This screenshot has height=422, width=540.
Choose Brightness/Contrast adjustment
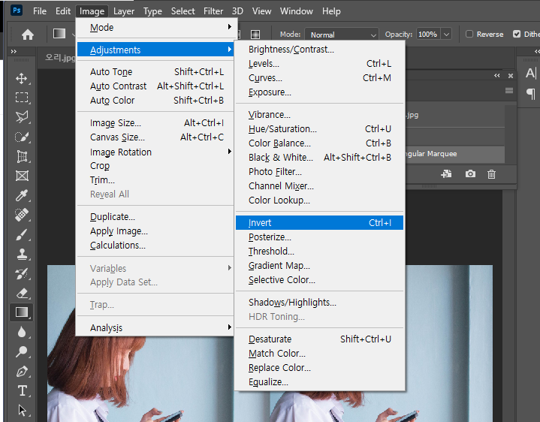[320, 50]
